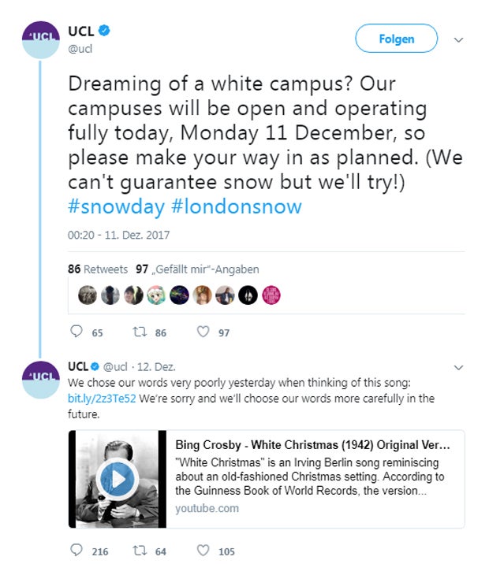Click the reply icon on the apology tweet
The height and width of the screenshot is (564, 489).
coord(77,551)
